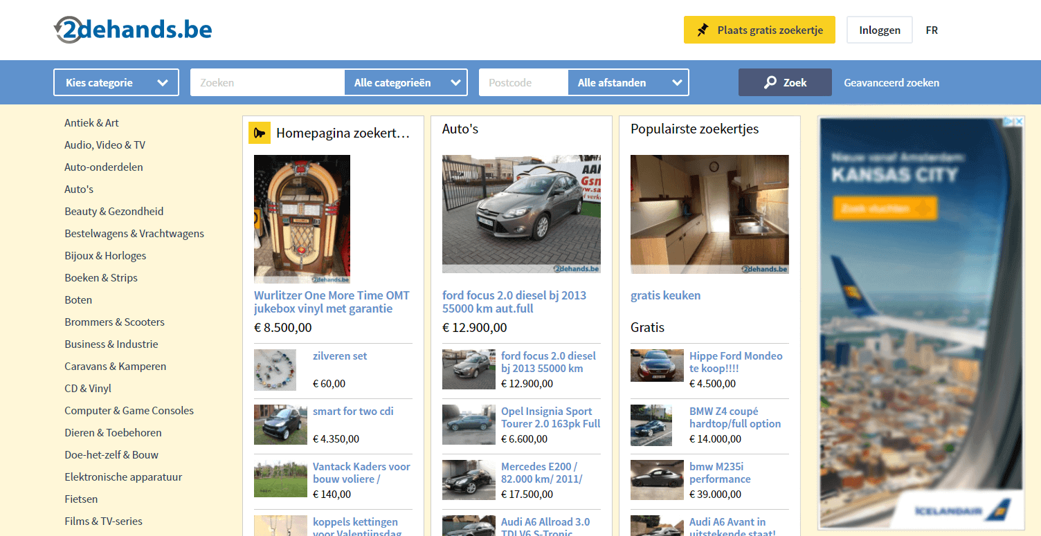Click the large gratis keuken kitchen photo
This screenshot has width=1041, height=536.
pyautogui.click(x=709, y=214)
